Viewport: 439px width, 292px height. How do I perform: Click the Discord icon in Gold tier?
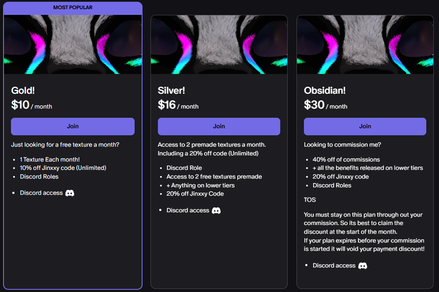(70, 193)
